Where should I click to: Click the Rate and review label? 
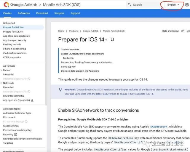tap(170, 31)
